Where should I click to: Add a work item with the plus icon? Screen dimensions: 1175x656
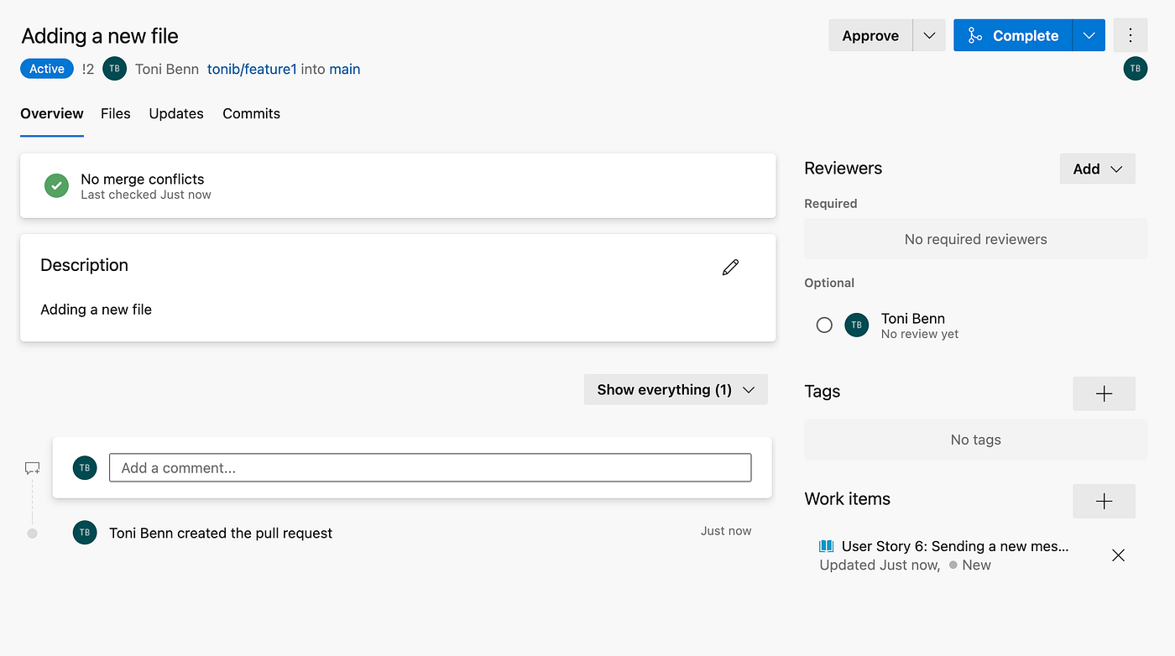[1104, 501]
